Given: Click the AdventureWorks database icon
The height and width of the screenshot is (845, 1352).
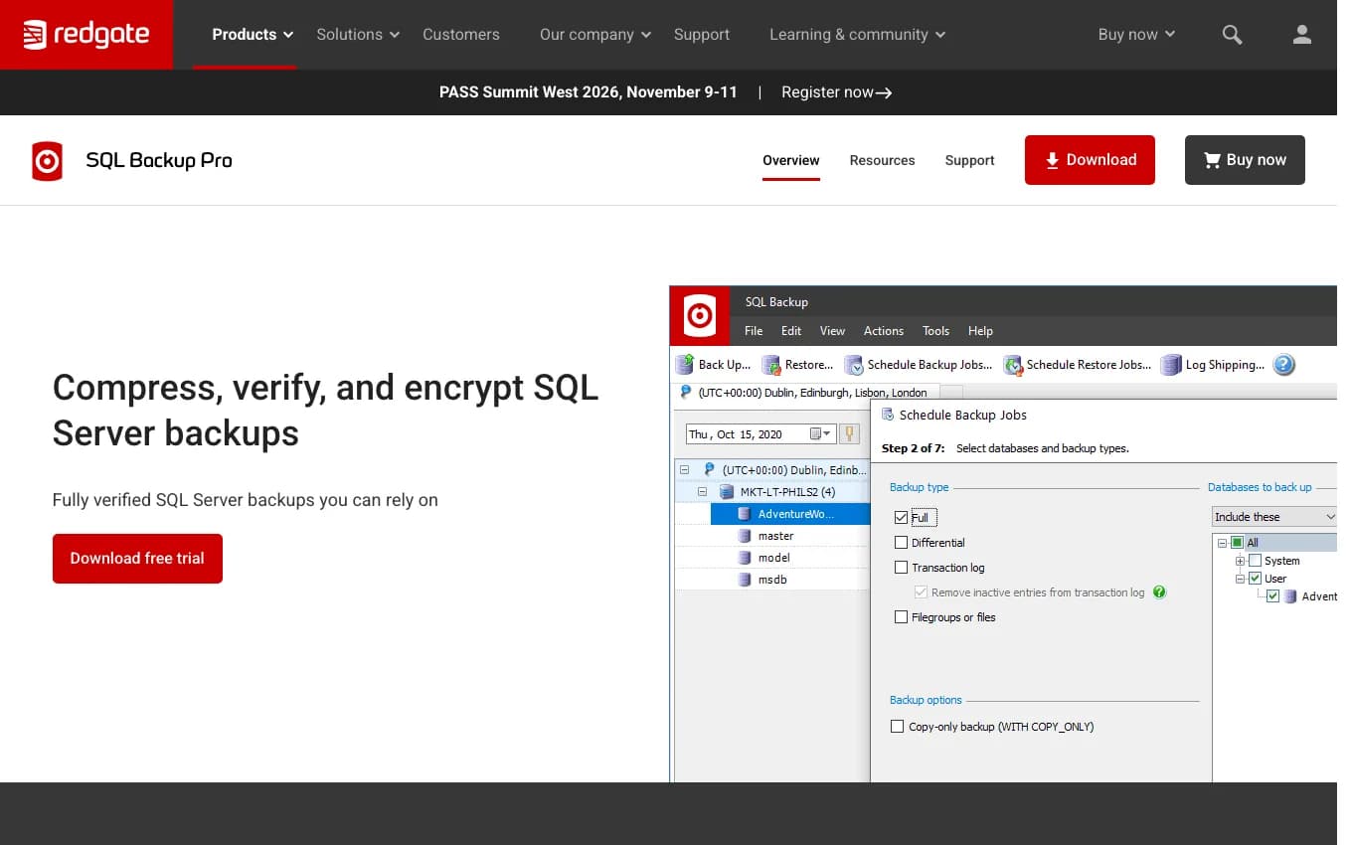Looking at the screenshot, I should point(744,514).
